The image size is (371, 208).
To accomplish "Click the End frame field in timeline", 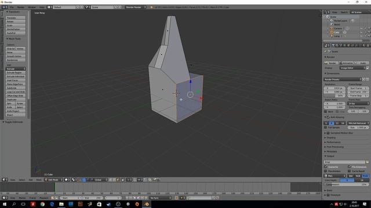I will (x=93, y=198).
